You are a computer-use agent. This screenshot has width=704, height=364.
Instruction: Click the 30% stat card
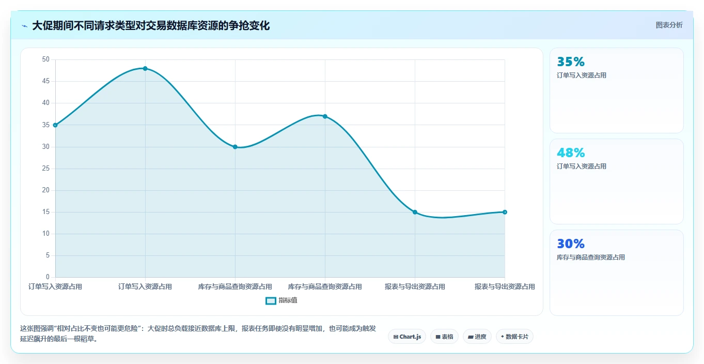(x=617, y=272)
